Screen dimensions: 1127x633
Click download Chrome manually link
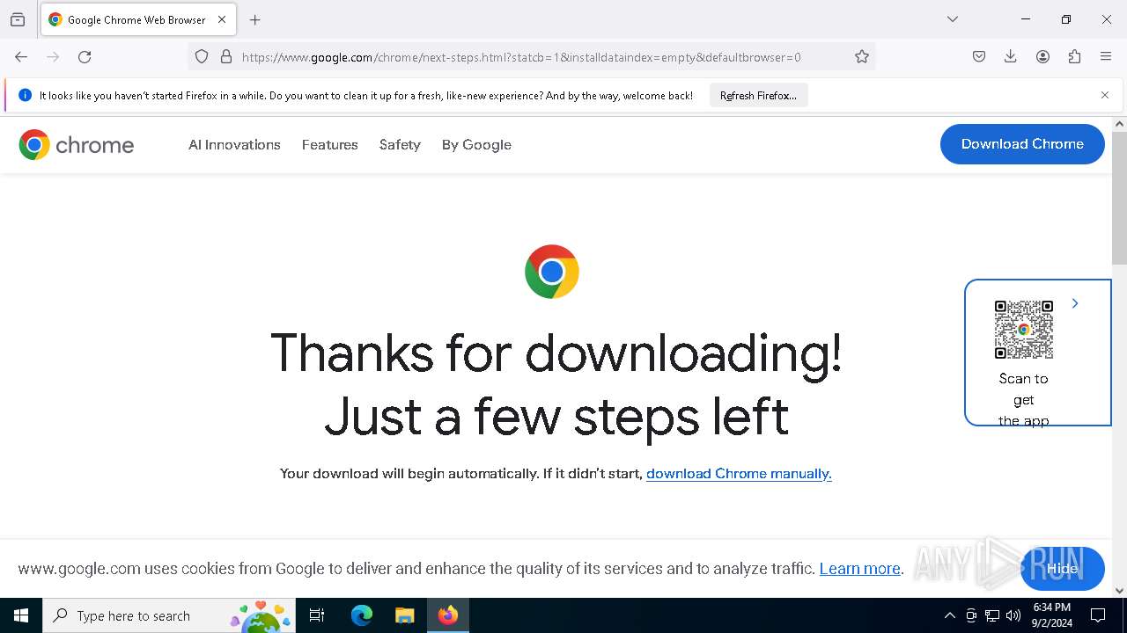(x=739, y=474)
